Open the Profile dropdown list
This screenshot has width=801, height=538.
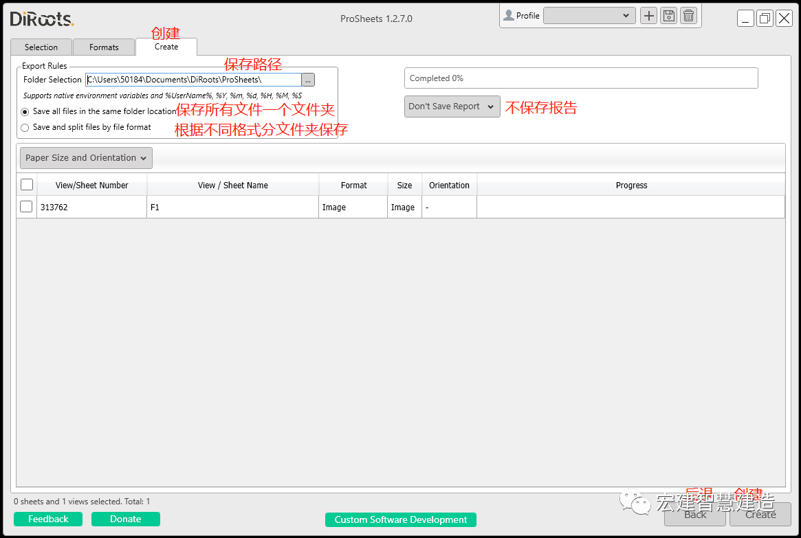pos(589,16)
